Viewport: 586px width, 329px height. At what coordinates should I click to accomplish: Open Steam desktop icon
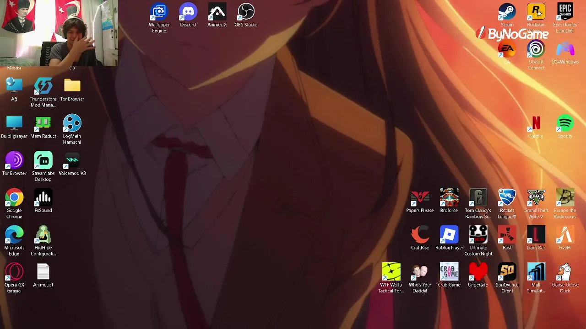[x=507, y=12]
